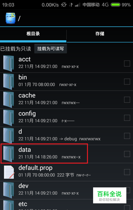
Task: Open the highlighted data folder
Action: pyautogui.click(x=44, y=153)
